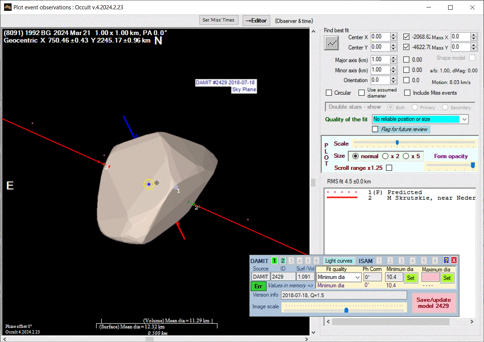The image size is (484, 342).
Task: Decrease Orientation with the down arrow
Action: (393, 82)
